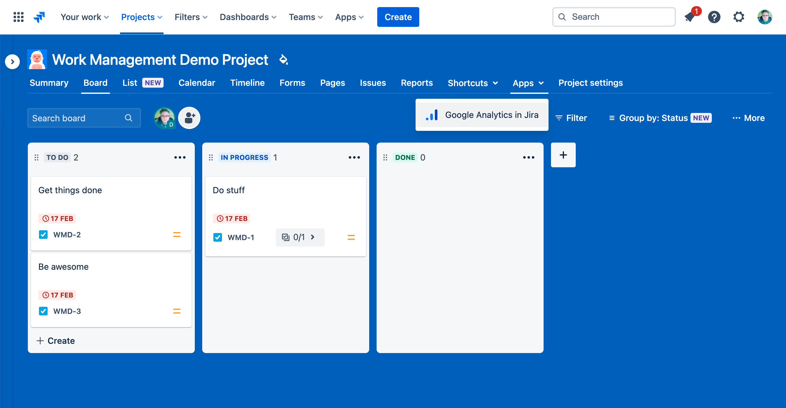Open the TO DO column options menu

(x=180, y=157)
